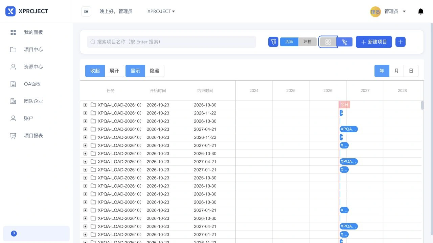Switch to Gantt tree view icon
This screenshot has height=243, width=433.
coord(344,42)
